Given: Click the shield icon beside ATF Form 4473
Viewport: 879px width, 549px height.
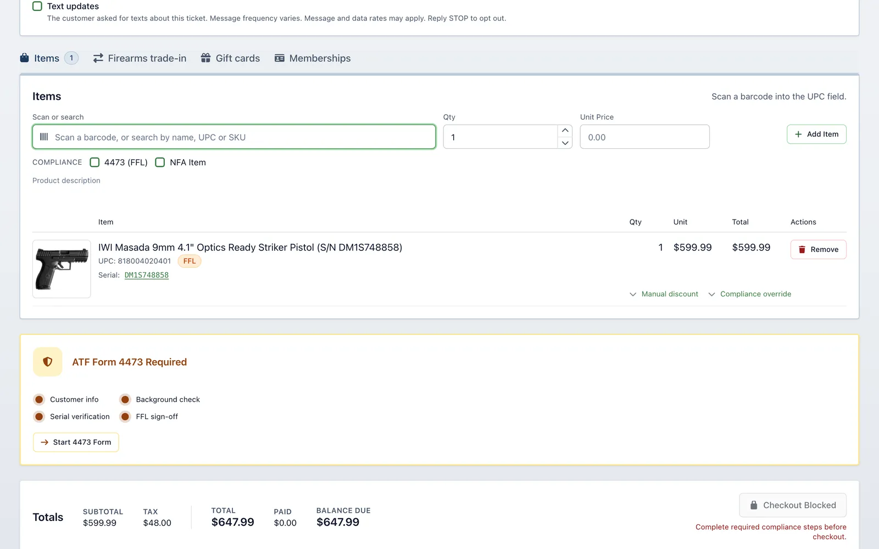Looking at the screenshot, I should click(48, 362).
